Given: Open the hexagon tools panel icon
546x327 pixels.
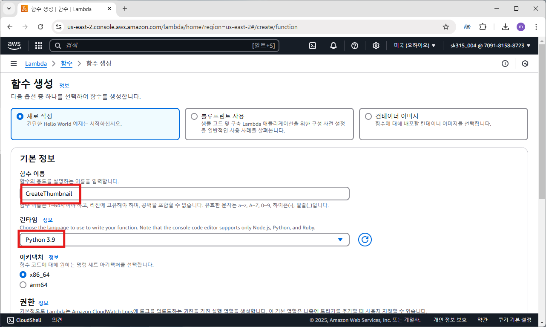Looking at the screenshot, I should 525,64.
